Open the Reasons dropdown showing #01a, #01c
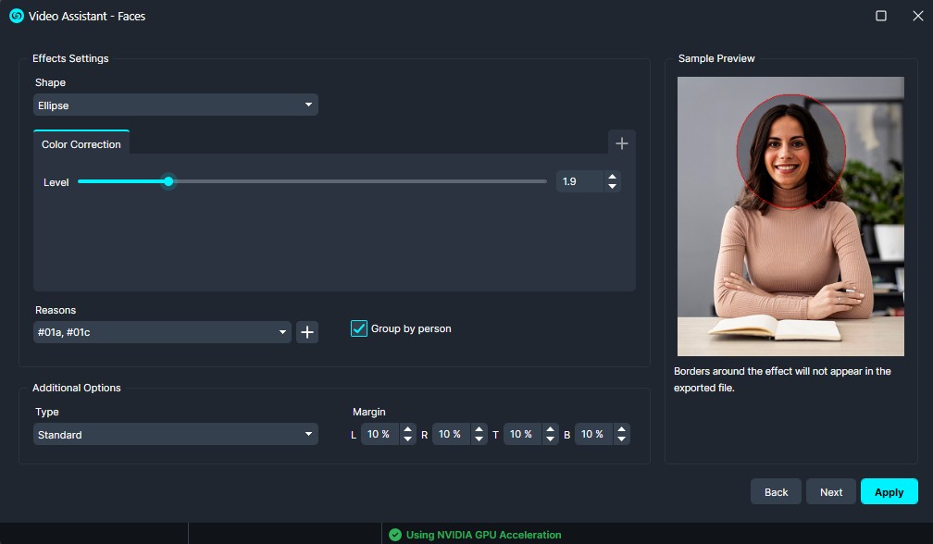933x544 pixels. pyautogui.click(x=163, y=332)
